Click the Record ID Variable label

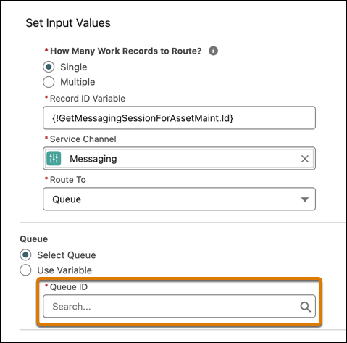88,99
